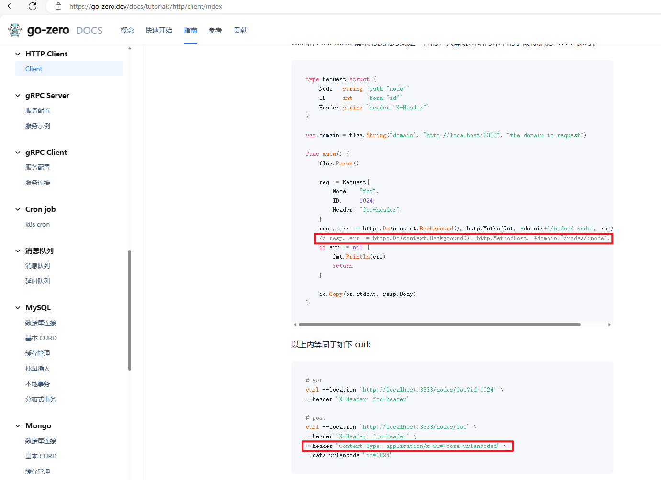The image size is (661, 480).
Task: Select the 指南 nav tab
Action: pos(190,30)
